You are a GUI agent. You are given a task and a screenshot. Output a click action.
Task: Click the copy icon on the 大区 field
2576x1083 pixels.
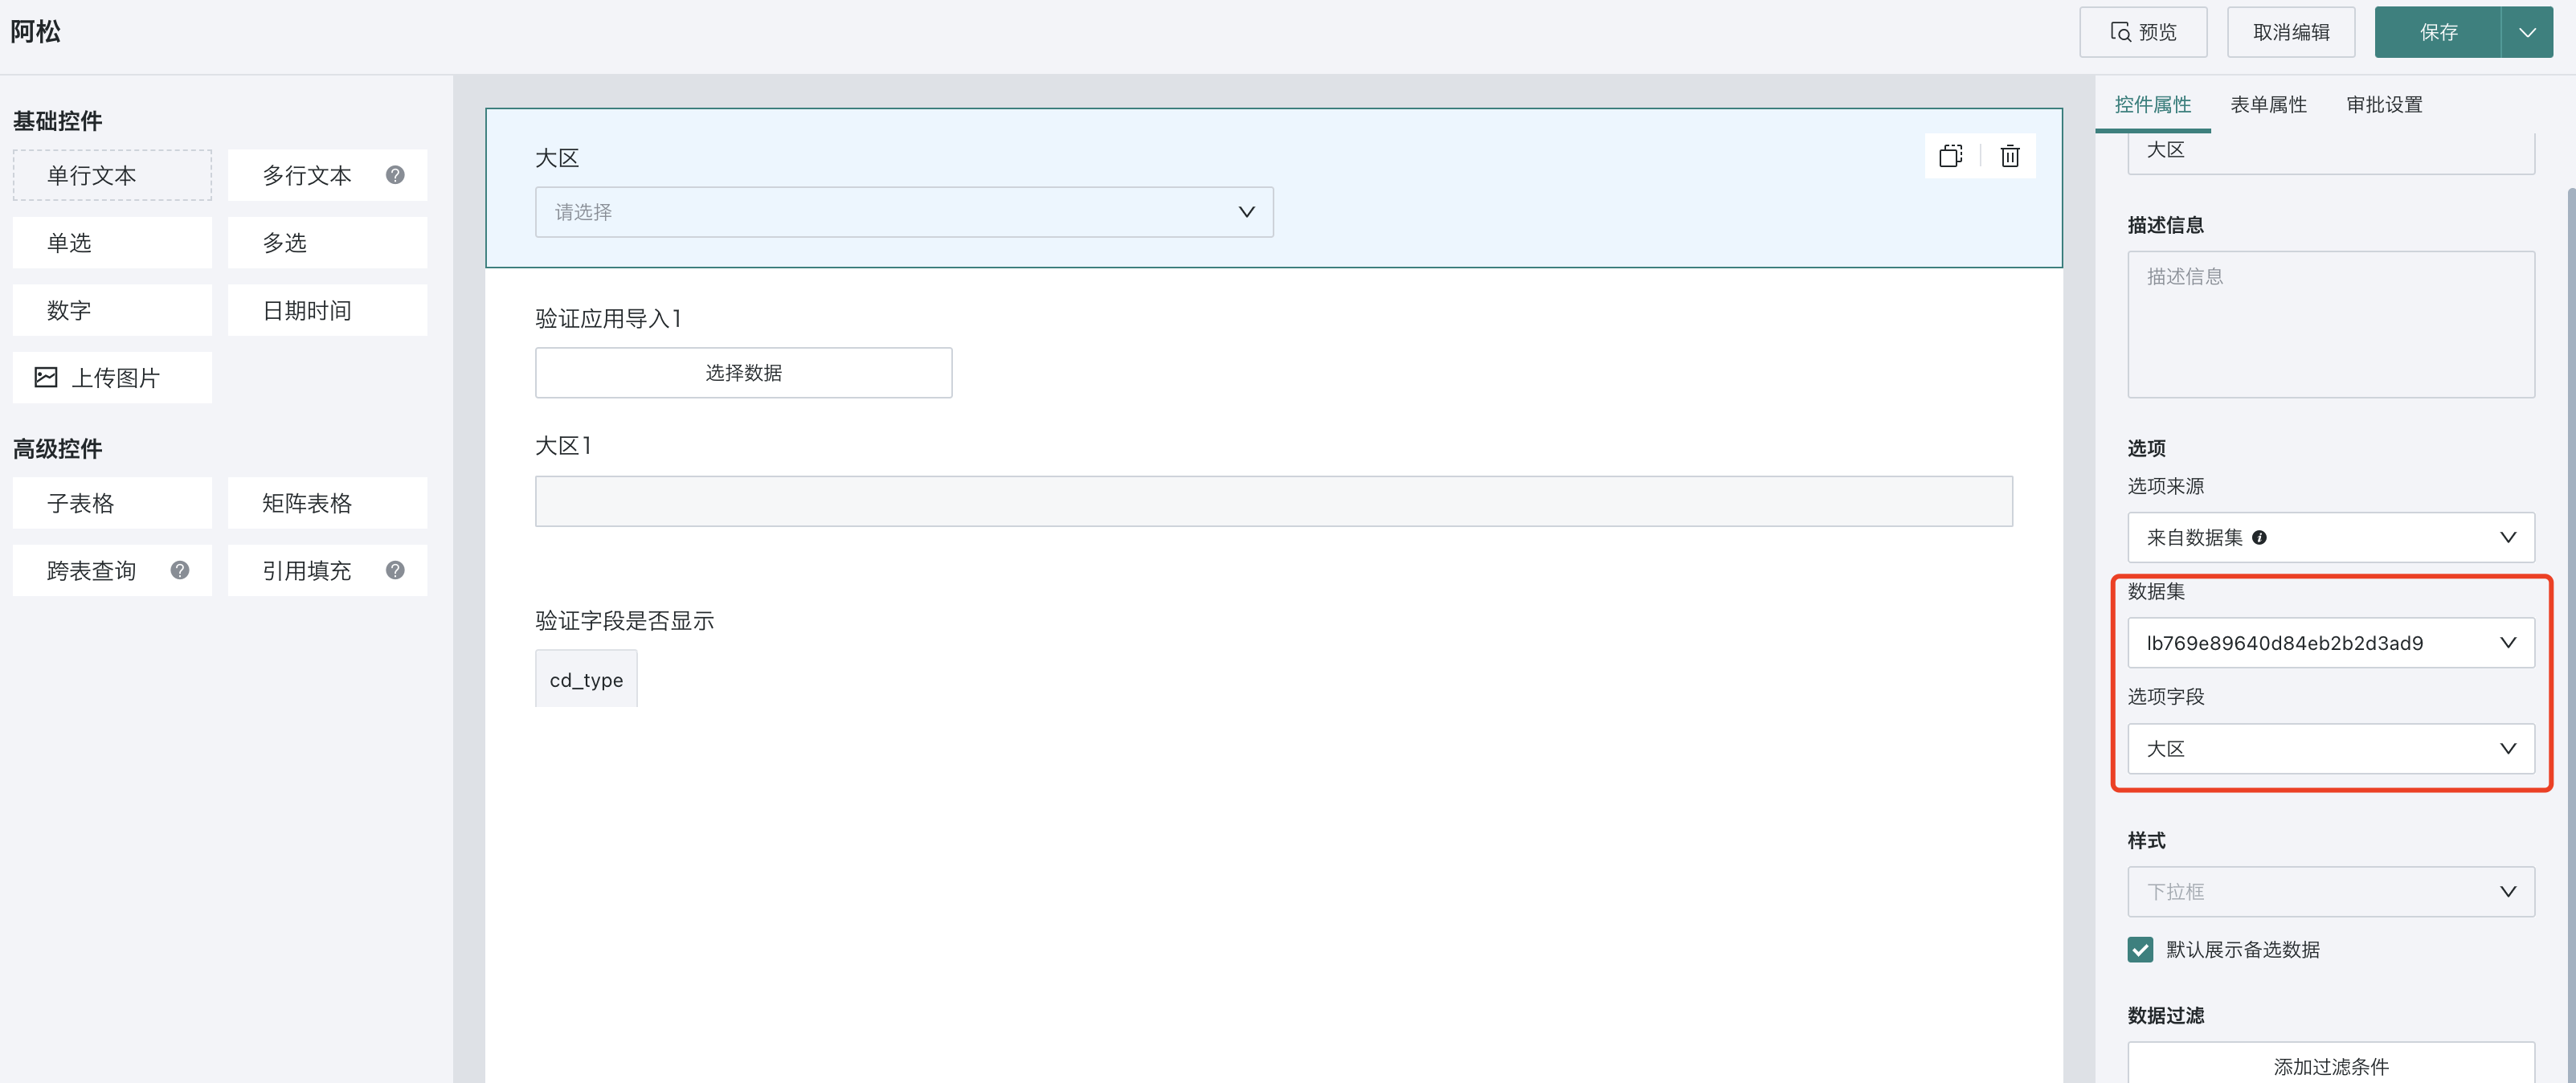click(x=1950, y=156)
